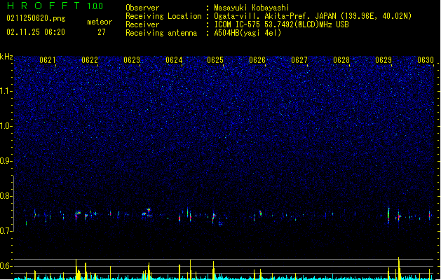Click the kHz axis unit label

6,57
